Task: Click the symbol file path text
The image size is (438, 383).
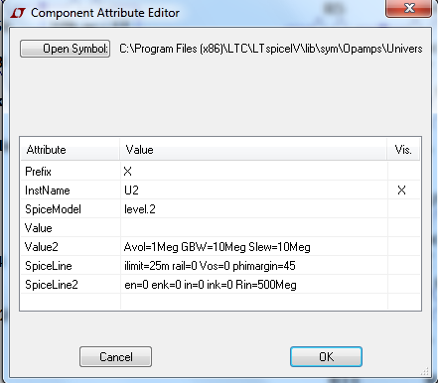Action: pos(271,49)
